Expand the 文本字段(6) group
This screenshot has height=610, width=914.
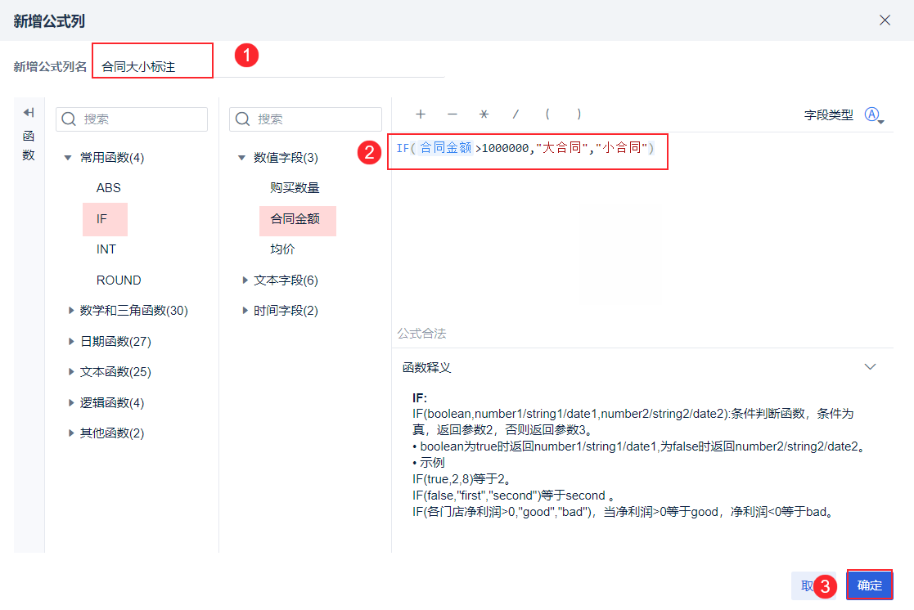[x=245, y=280]
